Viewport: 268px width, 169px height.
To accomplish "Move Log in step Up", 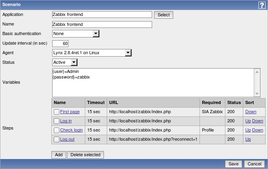I will tap(248, 121).
